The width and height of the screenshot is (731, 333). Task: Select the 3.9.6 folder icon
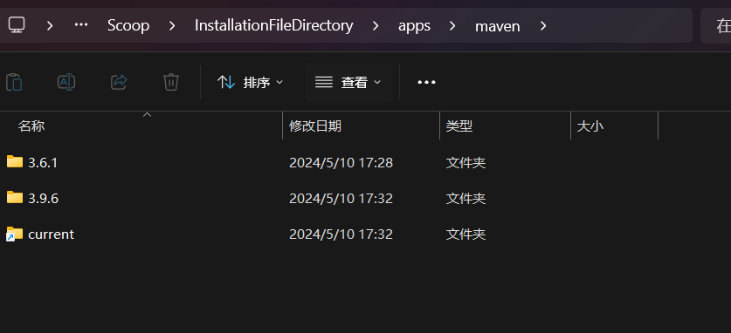[x=15, y=197]
